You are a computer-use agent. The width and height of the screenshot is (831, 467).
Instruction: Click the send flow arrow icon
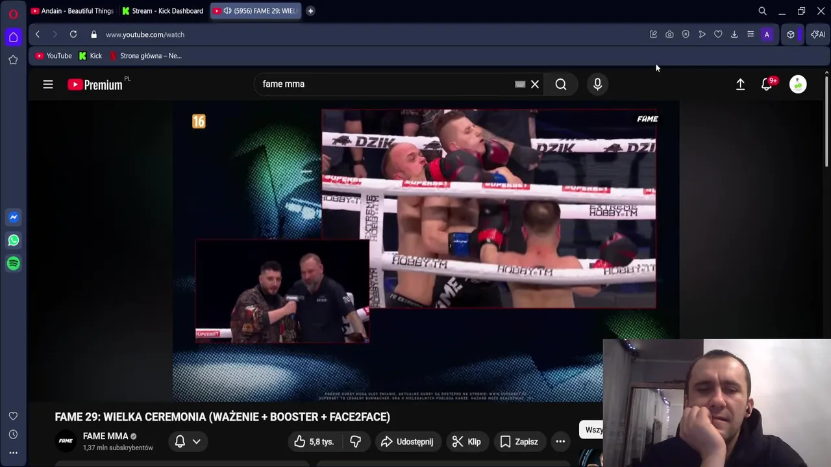[x=702, y=34]
